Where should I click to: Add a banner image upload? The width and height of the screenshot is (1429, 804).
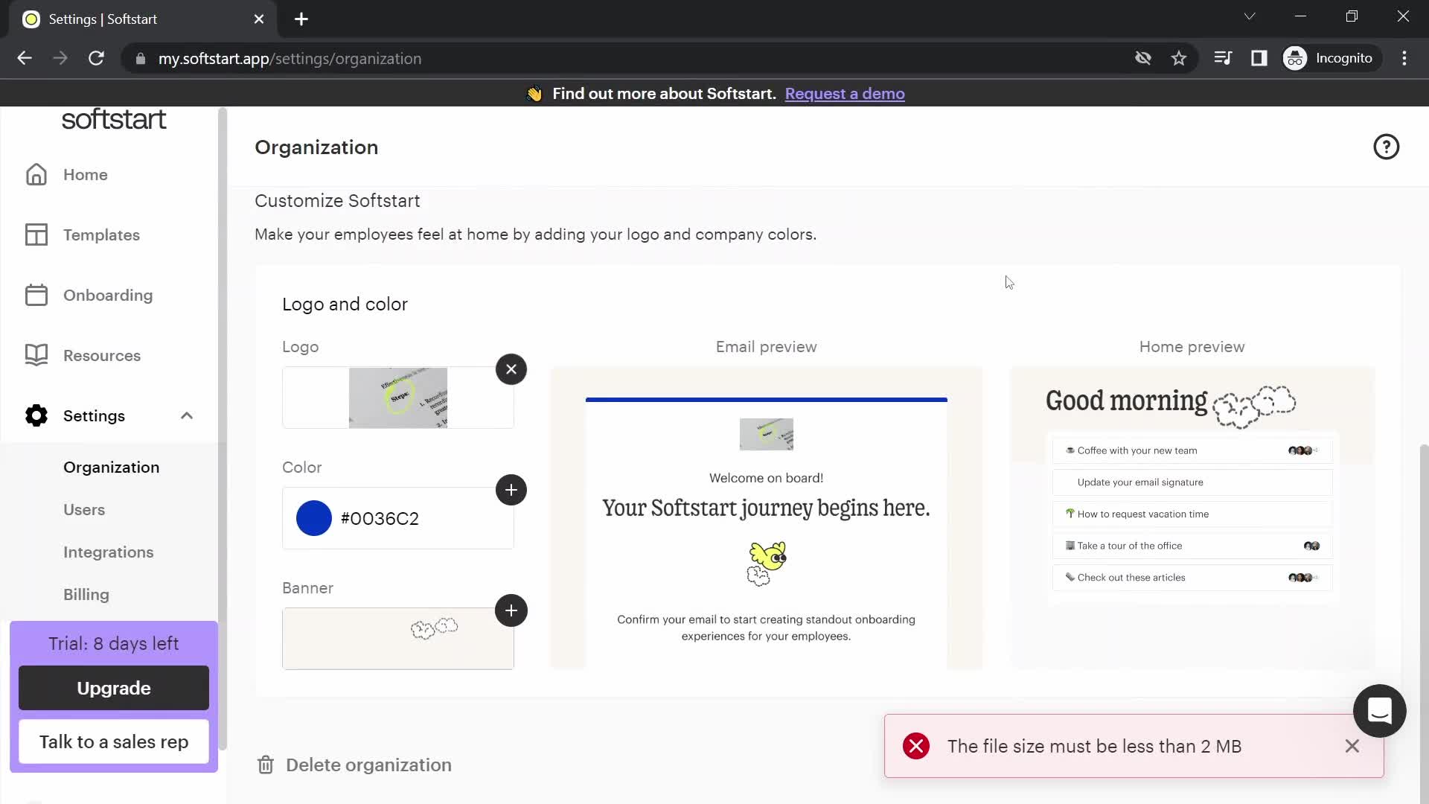(x=511, y=610)
